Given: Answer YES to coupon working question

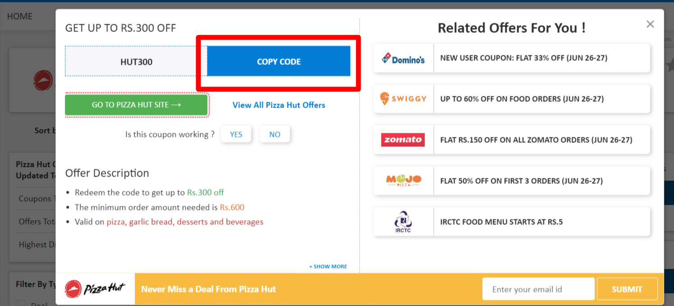Looking at the screenshot, I should [x=236, y=134].
